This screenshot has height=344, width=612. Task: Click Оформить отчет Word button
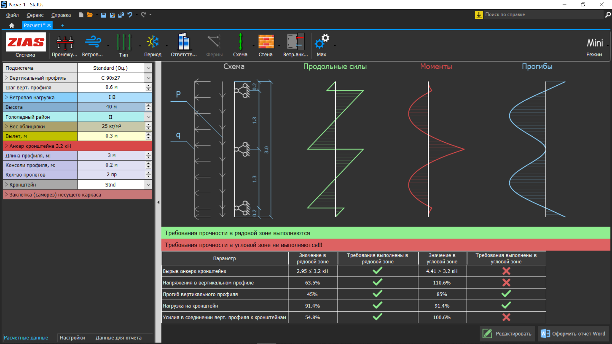point(573,333)
